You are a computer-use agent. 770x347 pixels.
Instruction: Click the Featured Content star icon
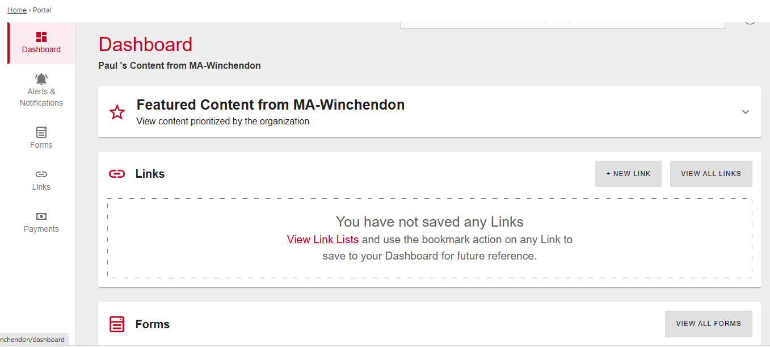(x=117, y=112)
